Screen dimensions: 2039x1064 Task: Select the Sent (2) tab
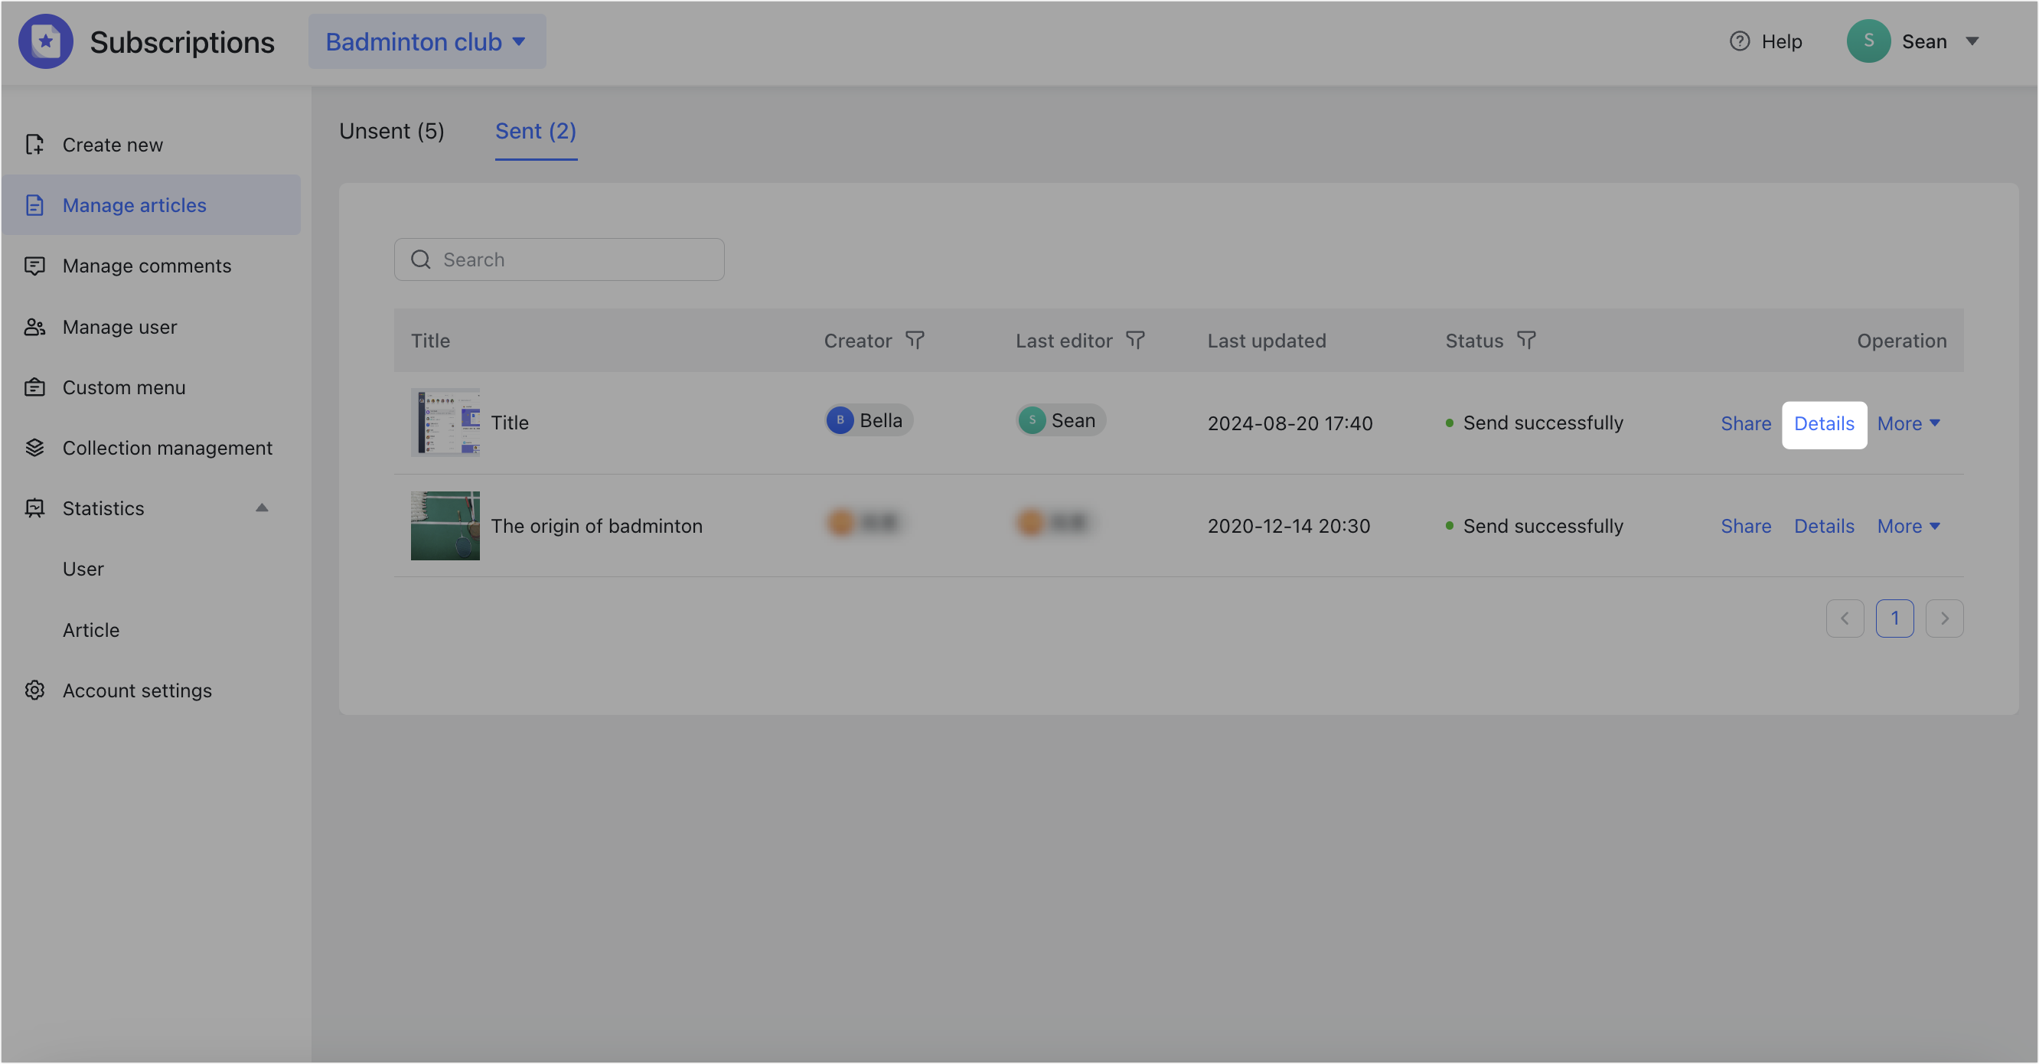tap(536, 132)
